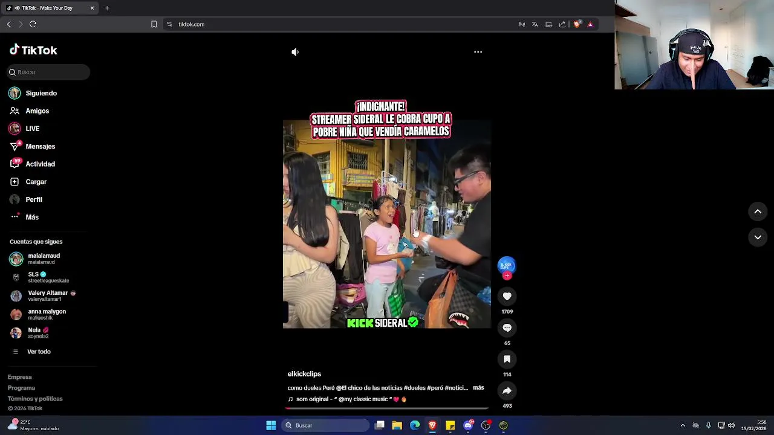Click the crossed-out N icon in the address bar
This screenshot has width=774, height=435.
coord(522,24)
